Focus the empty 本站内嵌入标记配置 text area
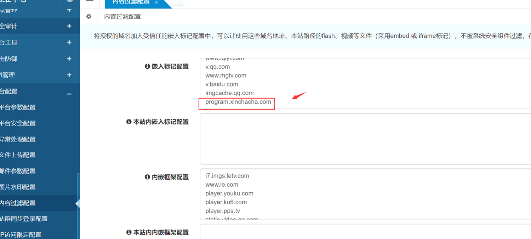The width and height of the screenshot is (531, 239). pyautogui.click(x=365, y=139)
